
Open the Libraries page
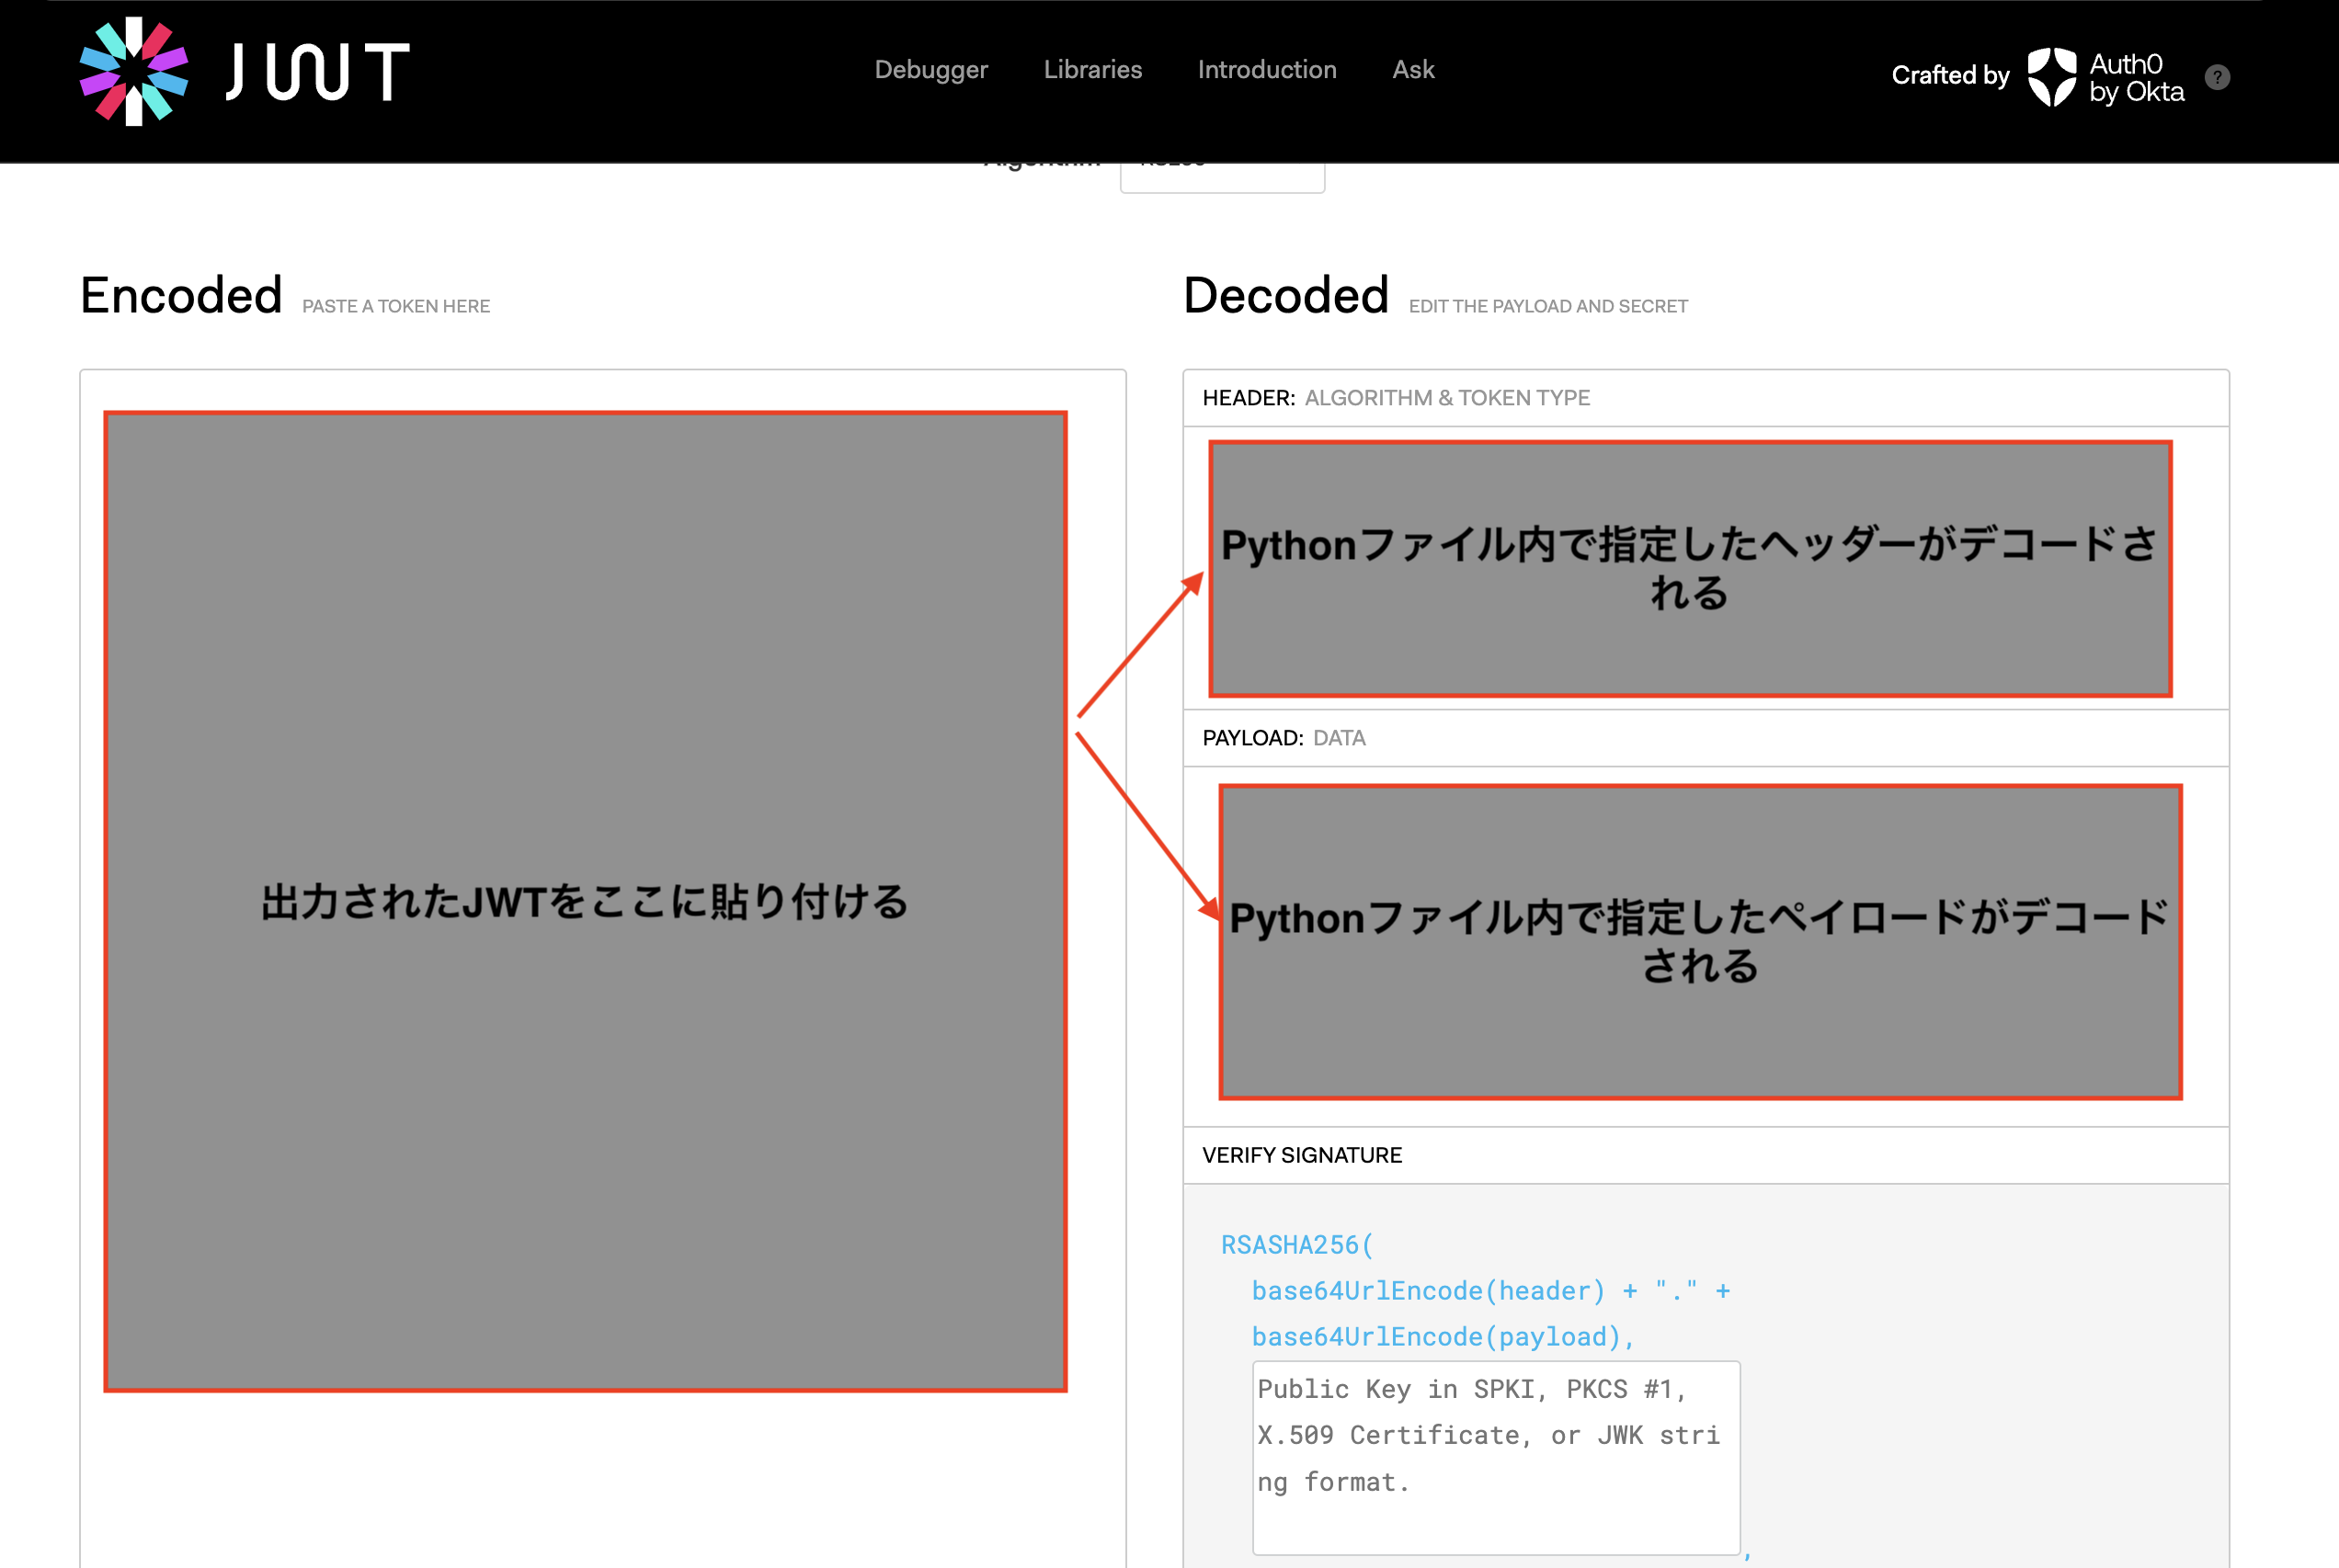pyautogui.click(x=1091, y=70)
